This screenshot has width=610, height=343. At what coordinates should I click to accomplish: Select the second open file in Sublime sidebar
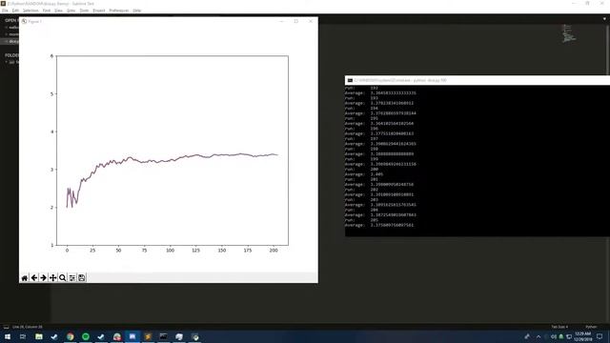coord(10,34)
